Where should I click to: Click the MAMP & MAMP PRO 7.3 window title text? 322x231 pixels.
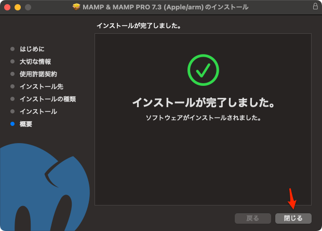coord(165,7)
